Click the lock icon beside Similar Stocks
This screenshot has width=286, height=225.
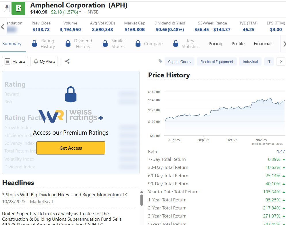(105, 44)
